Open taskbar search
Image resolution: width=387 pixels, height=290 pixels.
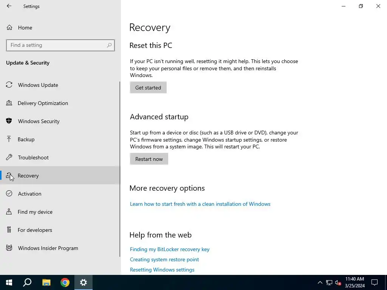point(27,282)
